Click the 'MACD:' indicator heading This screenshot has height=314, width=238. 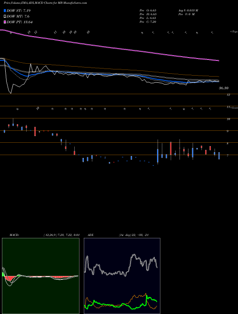point(14,235)
